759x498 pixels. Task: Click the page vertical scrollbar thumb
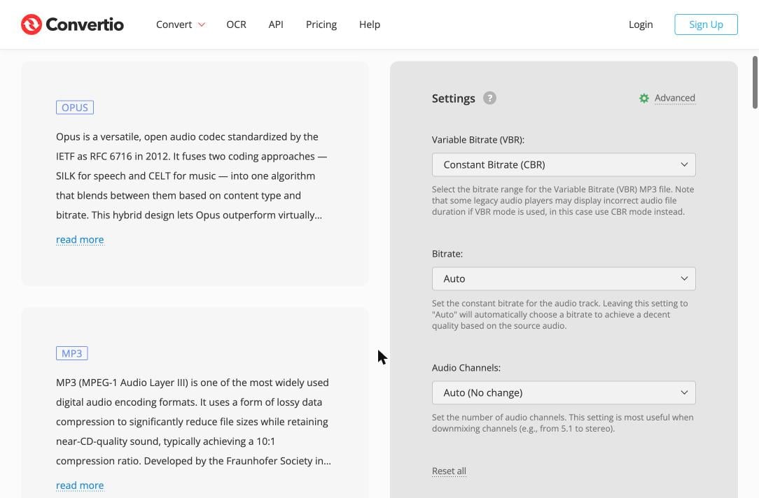tap(755, 83)
